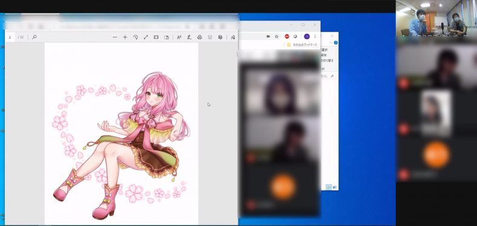
Task: Zoom out with the minus icon
Action: pyautogui.click(x=114, y=37)
